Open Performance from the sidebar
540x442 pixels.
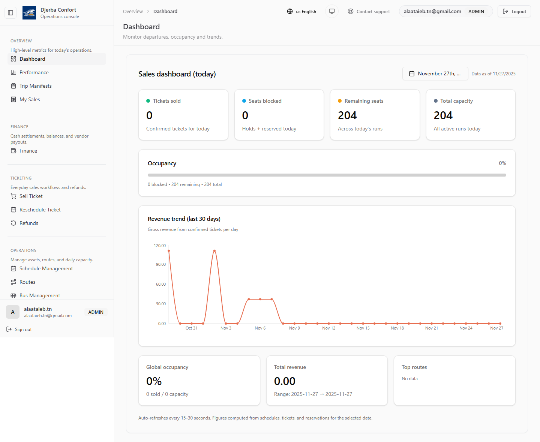pos(34,72)
